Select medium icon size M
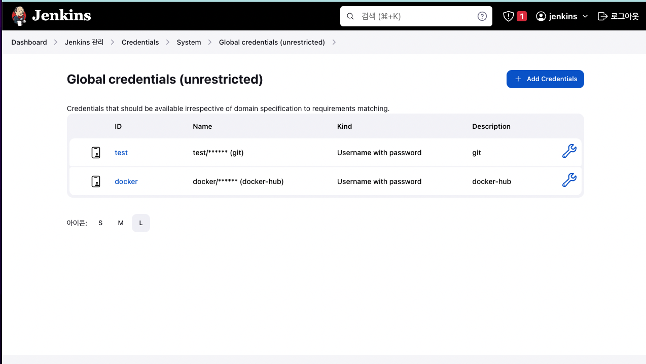The width and height of the screenshot is (646, 364). click(x=121, y=223)
